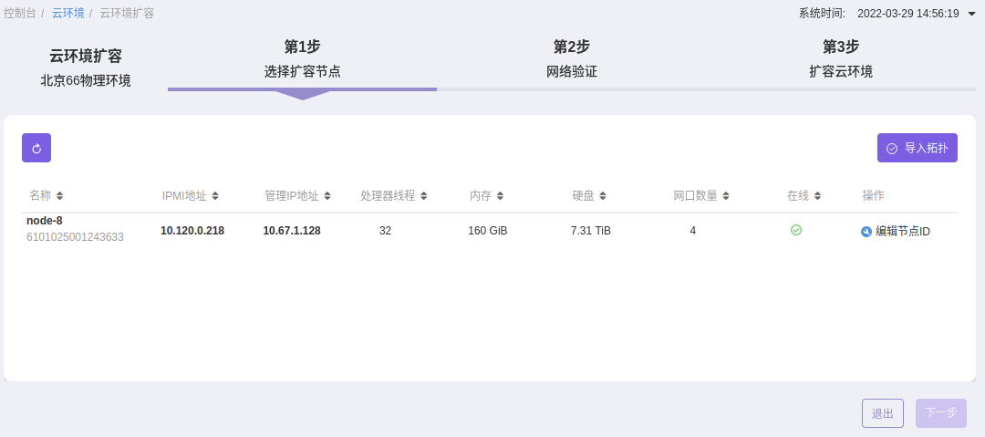
Task: Click the 控制台 breadcrumb item
Action: [x=20, y=14]
